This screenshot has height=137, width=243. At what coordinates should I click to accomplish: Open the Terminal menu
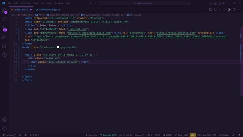coord(59,3)
